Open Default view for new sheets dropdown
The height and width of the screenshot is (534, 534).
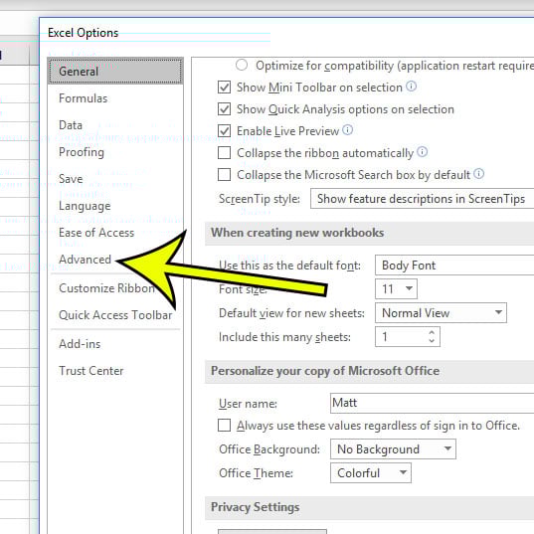point(441,312)
